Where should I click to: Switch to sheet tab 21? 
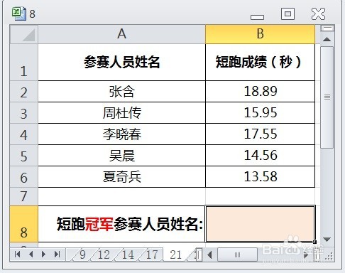pos(175,255)
